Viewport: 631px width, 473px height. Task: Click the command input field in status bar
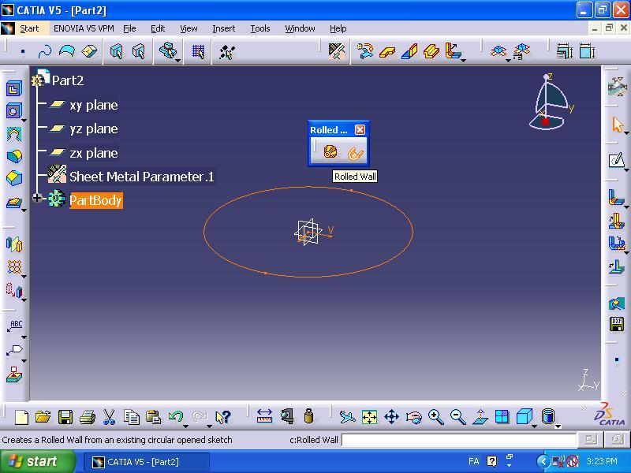(x=459, y=440)
